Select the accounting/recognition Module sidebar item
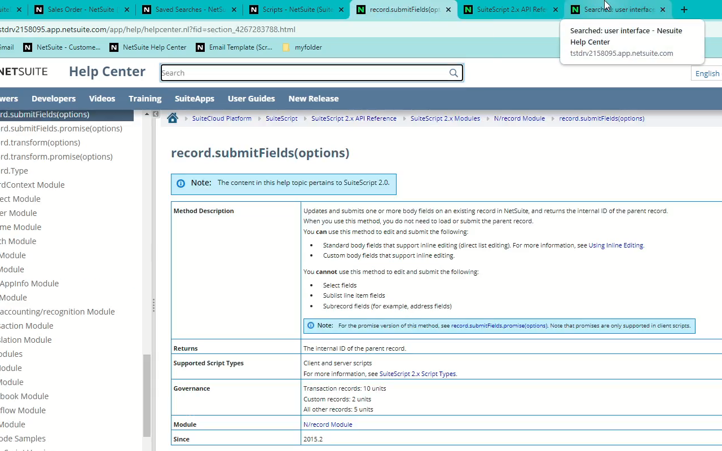The image size is (722, 451). click(58, 312)
